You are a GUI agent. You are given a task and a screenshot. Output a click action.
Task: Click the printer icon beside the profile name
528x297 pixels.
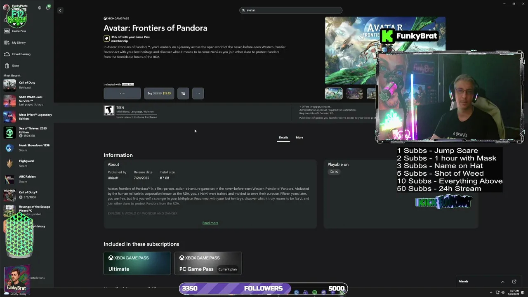click(40, 7)
